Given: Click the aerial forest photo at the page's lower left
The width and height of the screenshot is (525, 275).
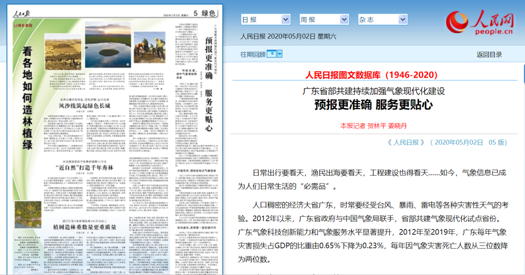Looking at the screenshot, I should click(x=28, y=214).
